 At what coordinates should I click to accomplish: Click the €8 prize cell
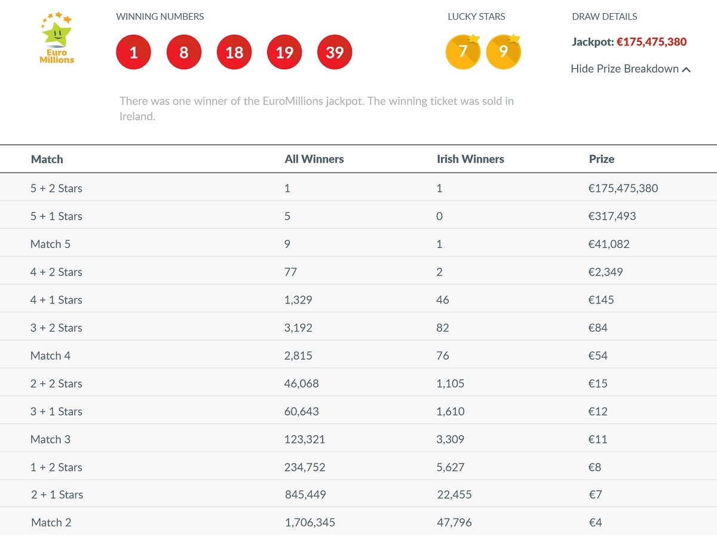[x=595, y=467]
